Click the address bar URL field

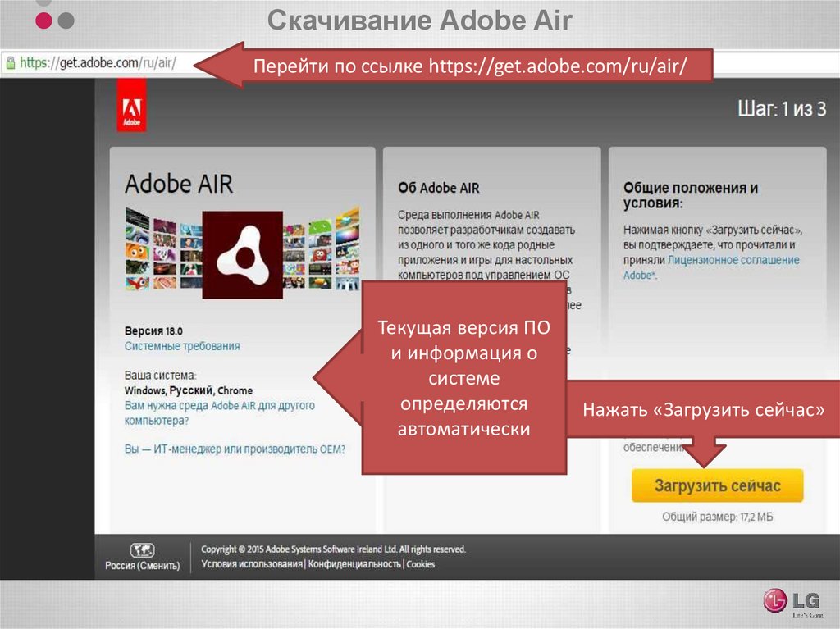(x=98, y=62)
